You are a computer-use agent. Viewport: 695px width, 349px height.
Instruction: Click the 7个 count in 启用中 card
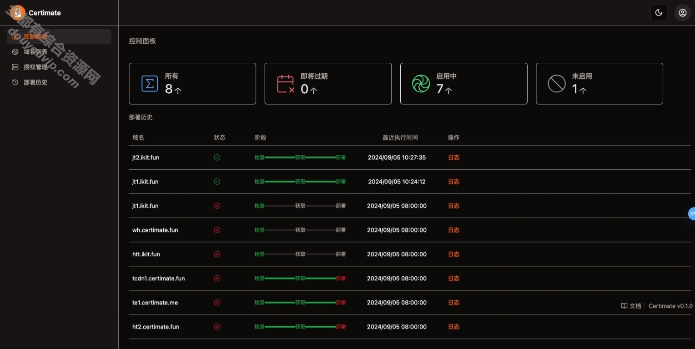[x=444, y=89]
